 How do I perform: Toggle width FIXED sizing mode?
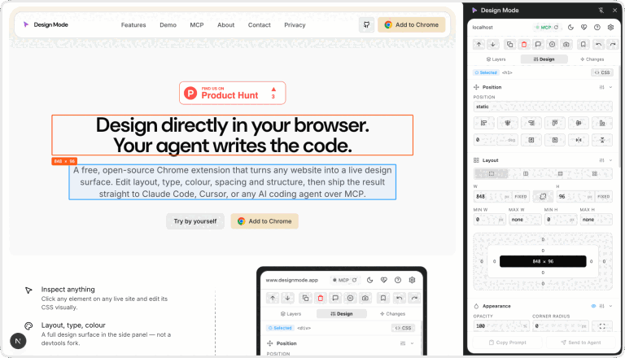521,197
